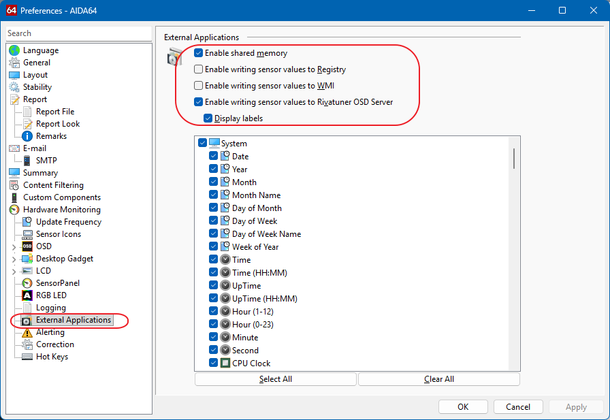Select the Remarks info icon
The image size is (610, 420).
[27, 136]
